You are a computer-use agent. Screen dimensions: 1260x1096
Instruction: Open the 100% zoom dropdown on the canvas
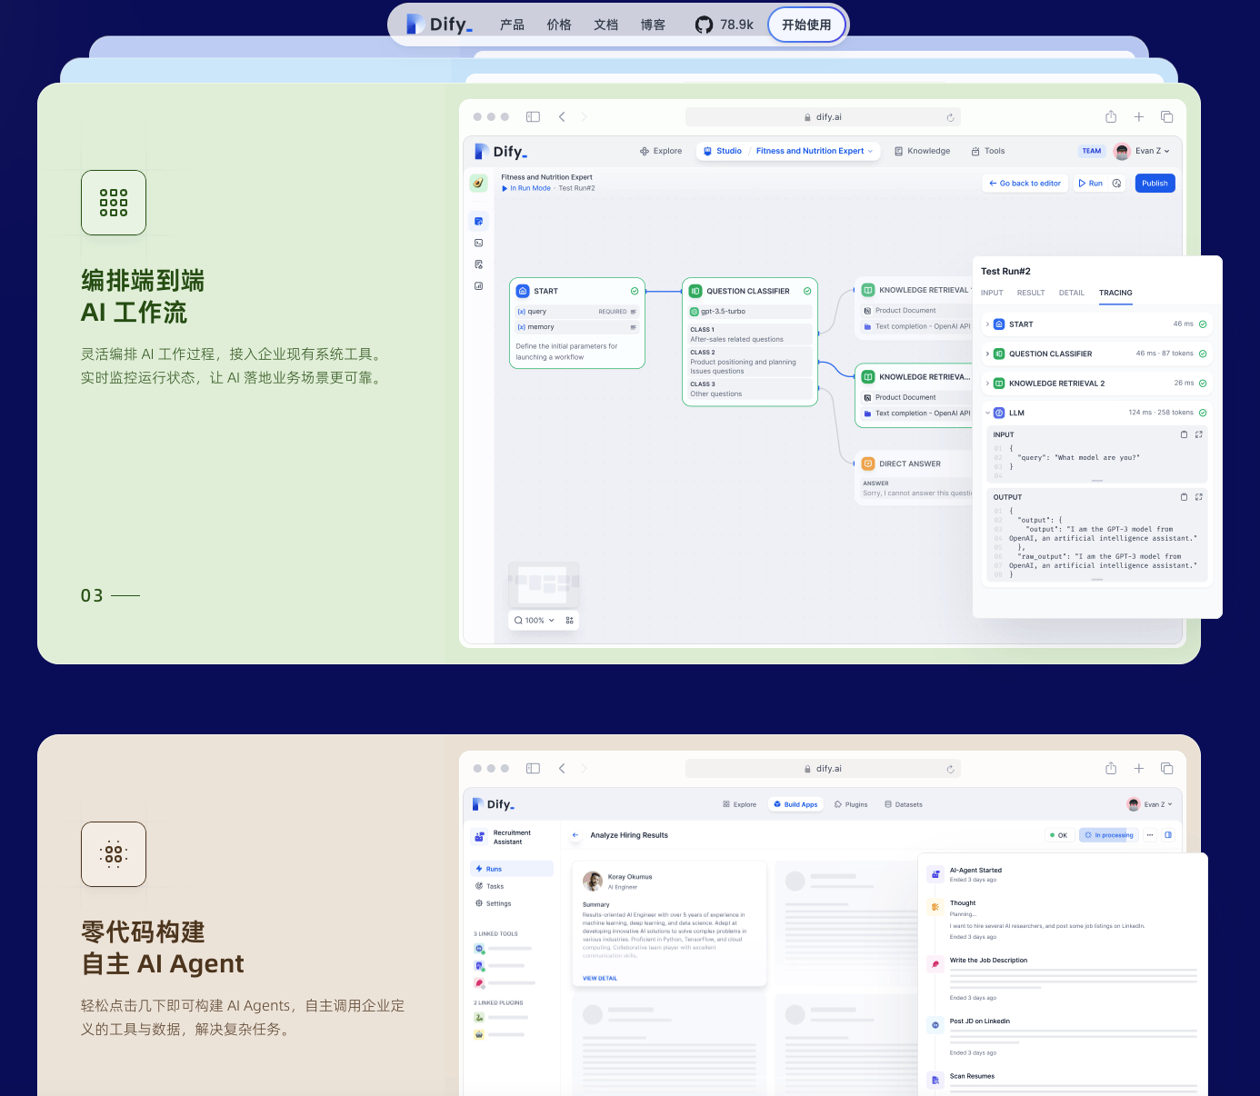click(x=535, y=621)
